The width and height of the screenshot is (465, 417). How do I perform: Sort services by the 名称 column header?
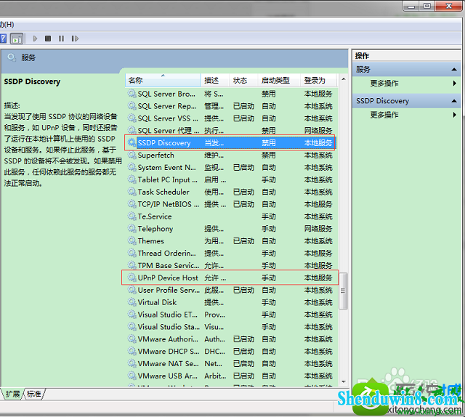tap(163, 81)
